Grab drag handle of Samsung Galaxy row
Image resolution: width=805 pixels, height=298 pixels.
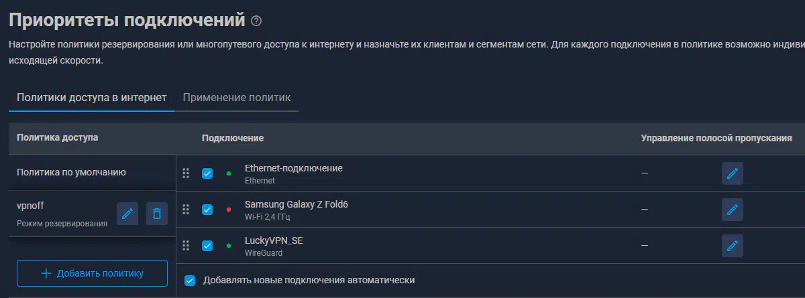click(x=186, y=210)
